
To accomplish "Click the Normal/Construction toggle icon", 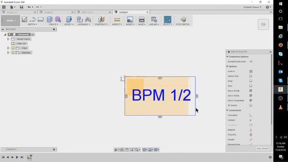I will pos(251,62).
